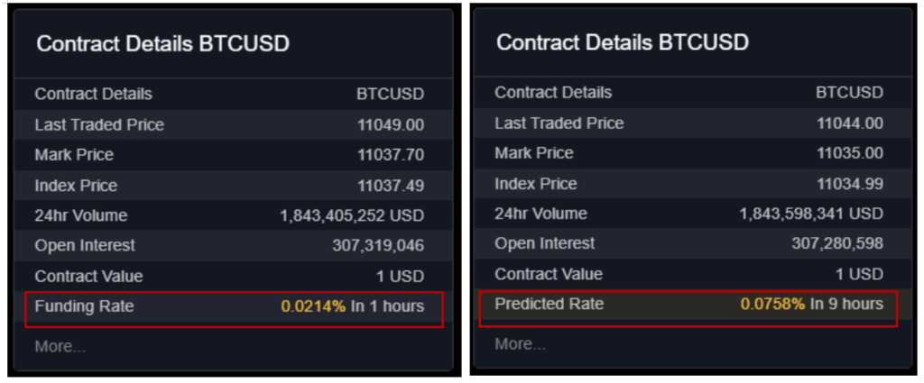Click Index Price 11034.99 value
The width and height of the screenshot is (924, 383).
(850, 184)
